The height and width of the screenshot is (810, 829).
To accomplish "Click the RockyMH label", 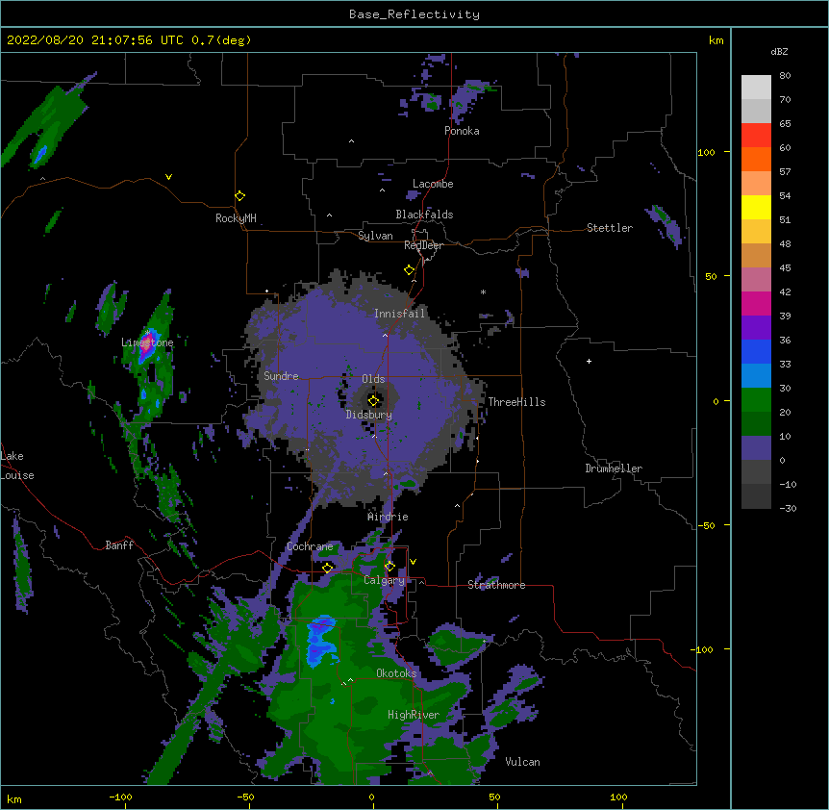I will (236, 218).
